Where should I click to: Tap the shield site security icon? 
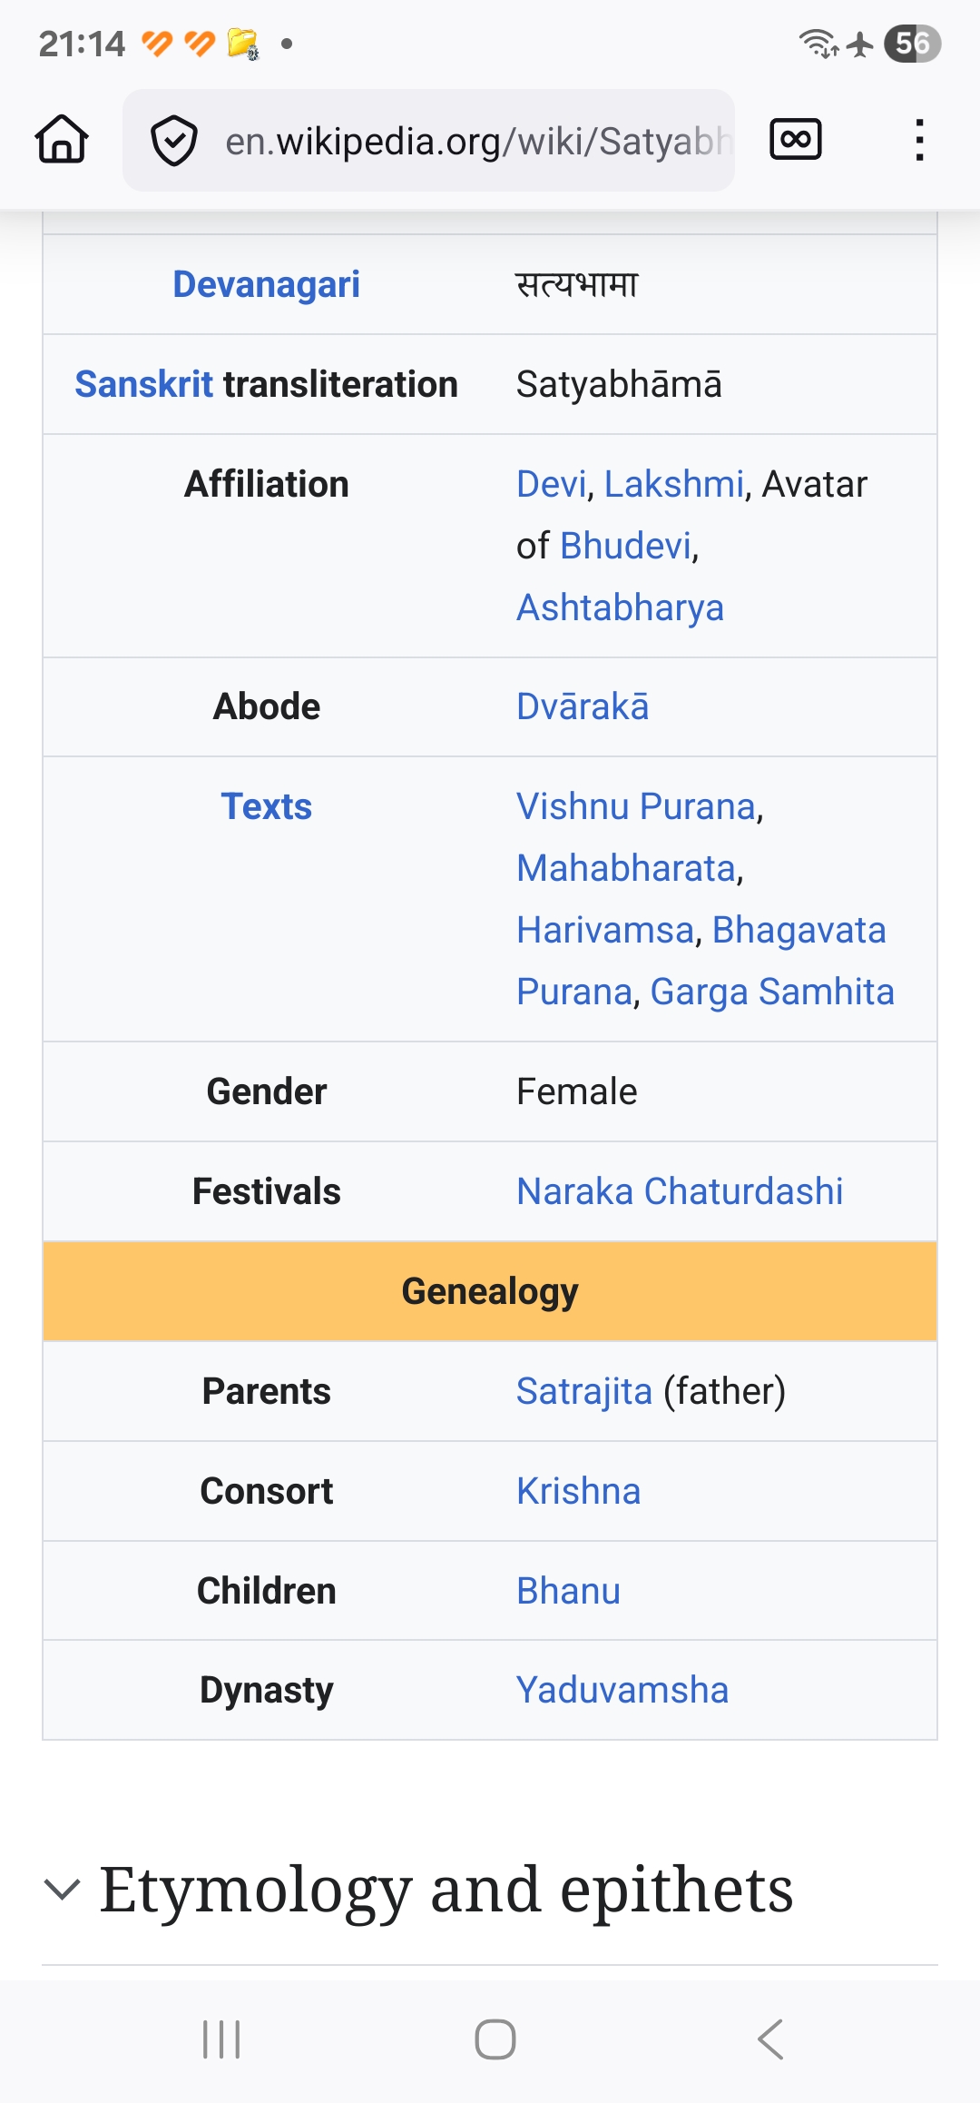click(173, 141)
